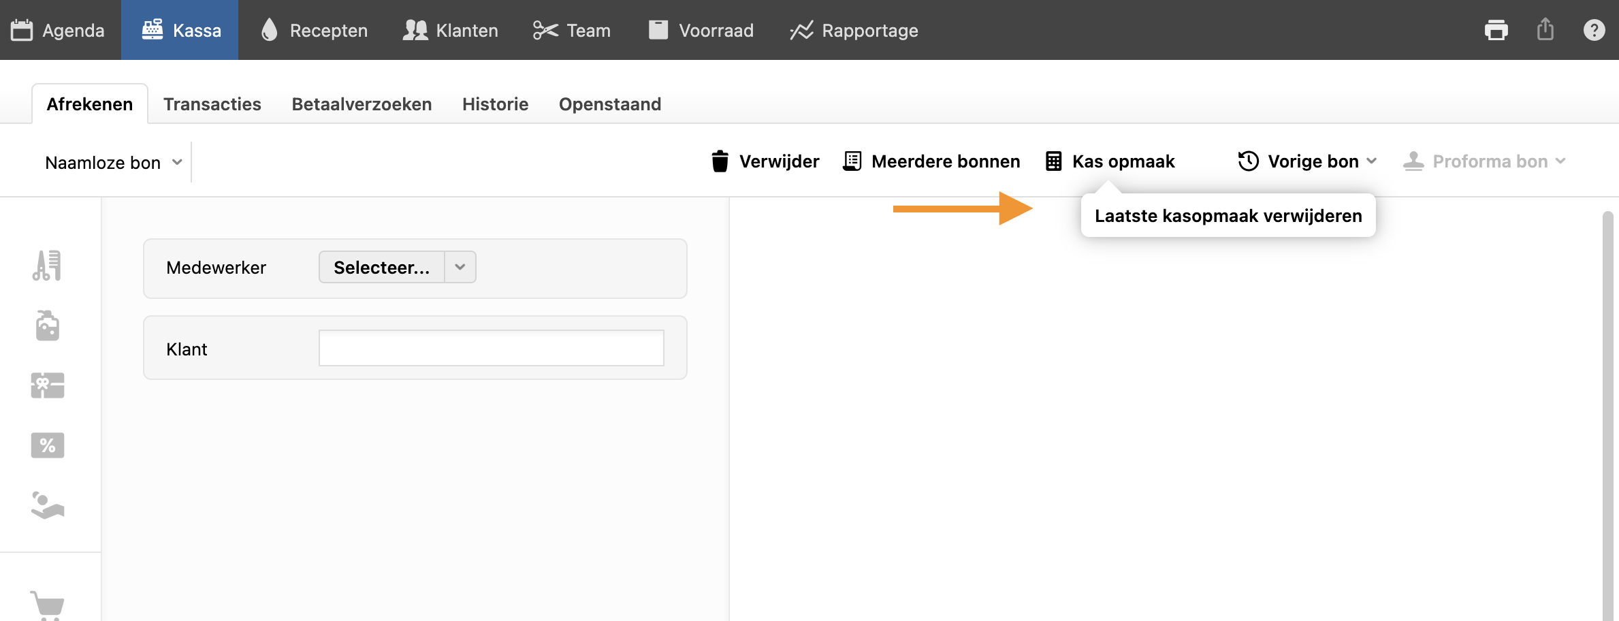Image resolution: width=1619 pixels, height=621 pixels.
Task: Click the Verwijder button
Action: 765,161
